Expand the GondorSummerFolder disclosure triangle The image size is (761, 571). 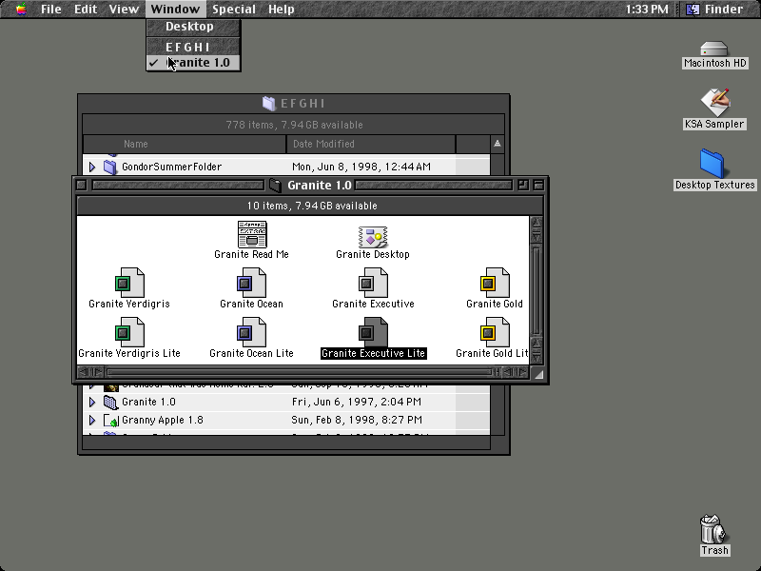(92, 167)
